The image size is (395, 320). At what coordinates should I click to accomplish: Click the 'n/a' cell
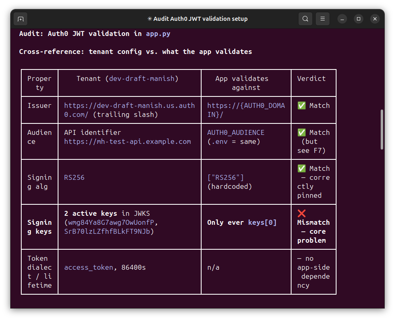(x=213, y=267)
